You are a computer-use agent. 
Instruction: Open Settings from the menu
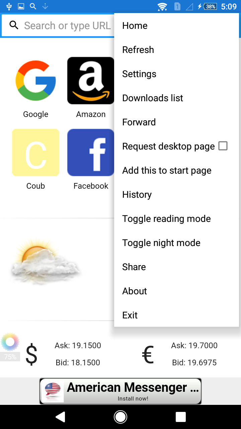point(139,74)
